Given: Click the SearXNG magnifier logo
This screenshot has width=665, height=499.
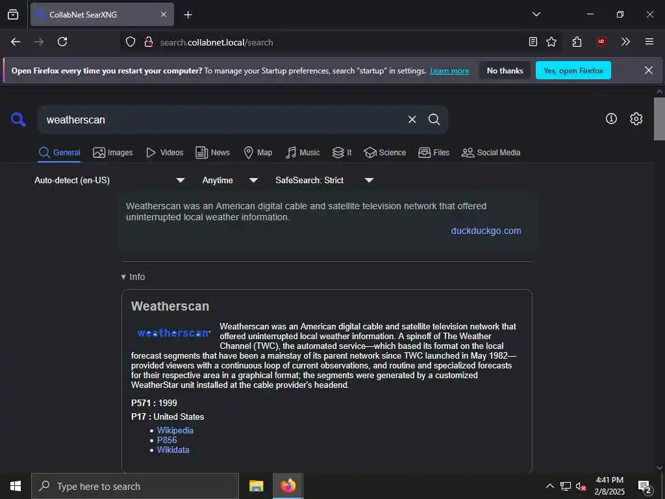Looking at the screenshot, I should click(x=18, y=120).
